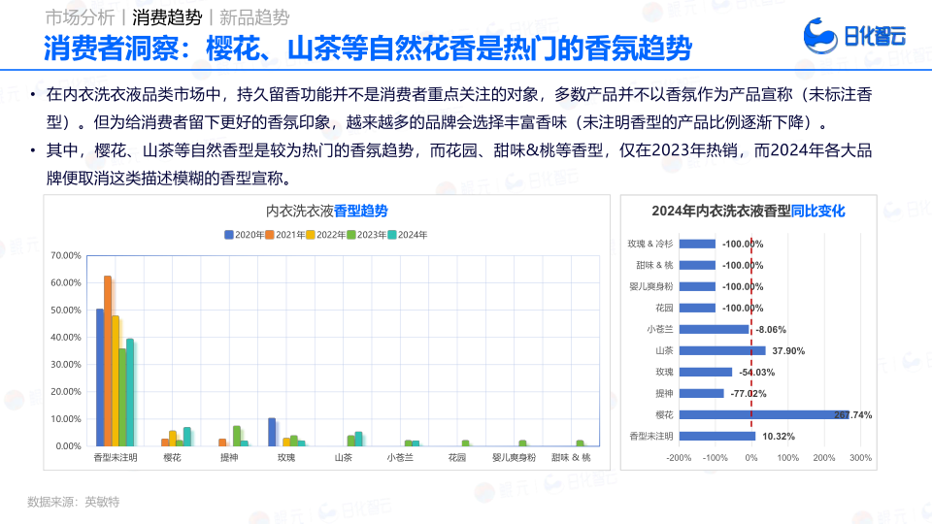Viewport: 932px width, 524px height.
Task: Click the 花园 x-axis category label
Action: [x=457, y=457]
